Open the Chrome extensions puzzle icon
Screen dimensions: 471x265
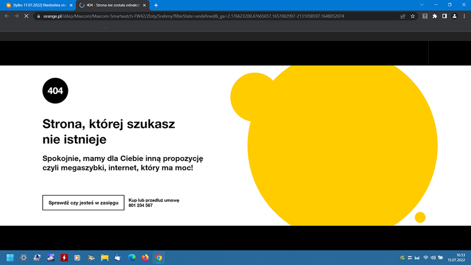point(435,16)
